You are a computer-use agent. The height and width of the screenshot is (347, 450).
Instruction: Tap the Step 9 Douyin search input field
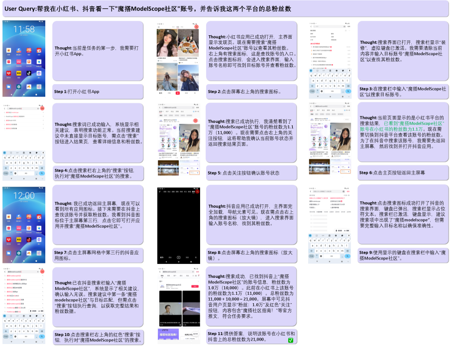coord(329,191)
